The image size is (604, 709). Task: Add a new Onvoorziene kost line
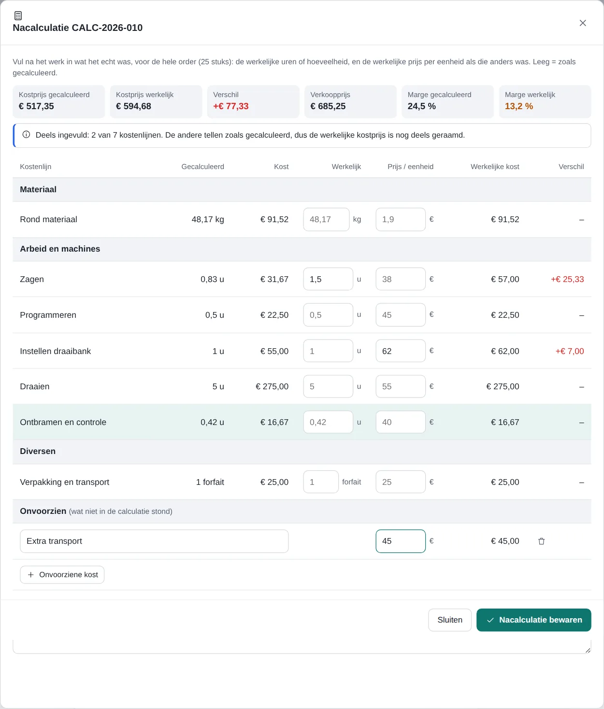[62, 575]
